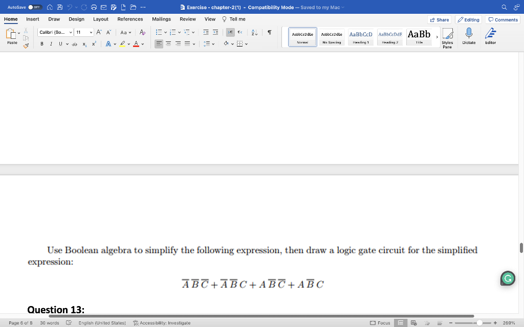
Task: Open the Change Case dropdown
Action: pos(124,32)
